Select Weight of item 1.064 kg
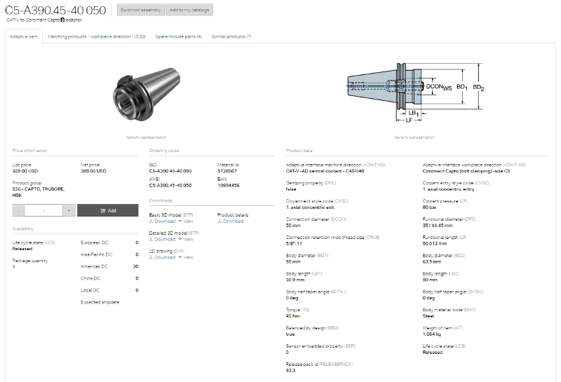This screenshot has width=561, height=382. click(x=432, y=334)
